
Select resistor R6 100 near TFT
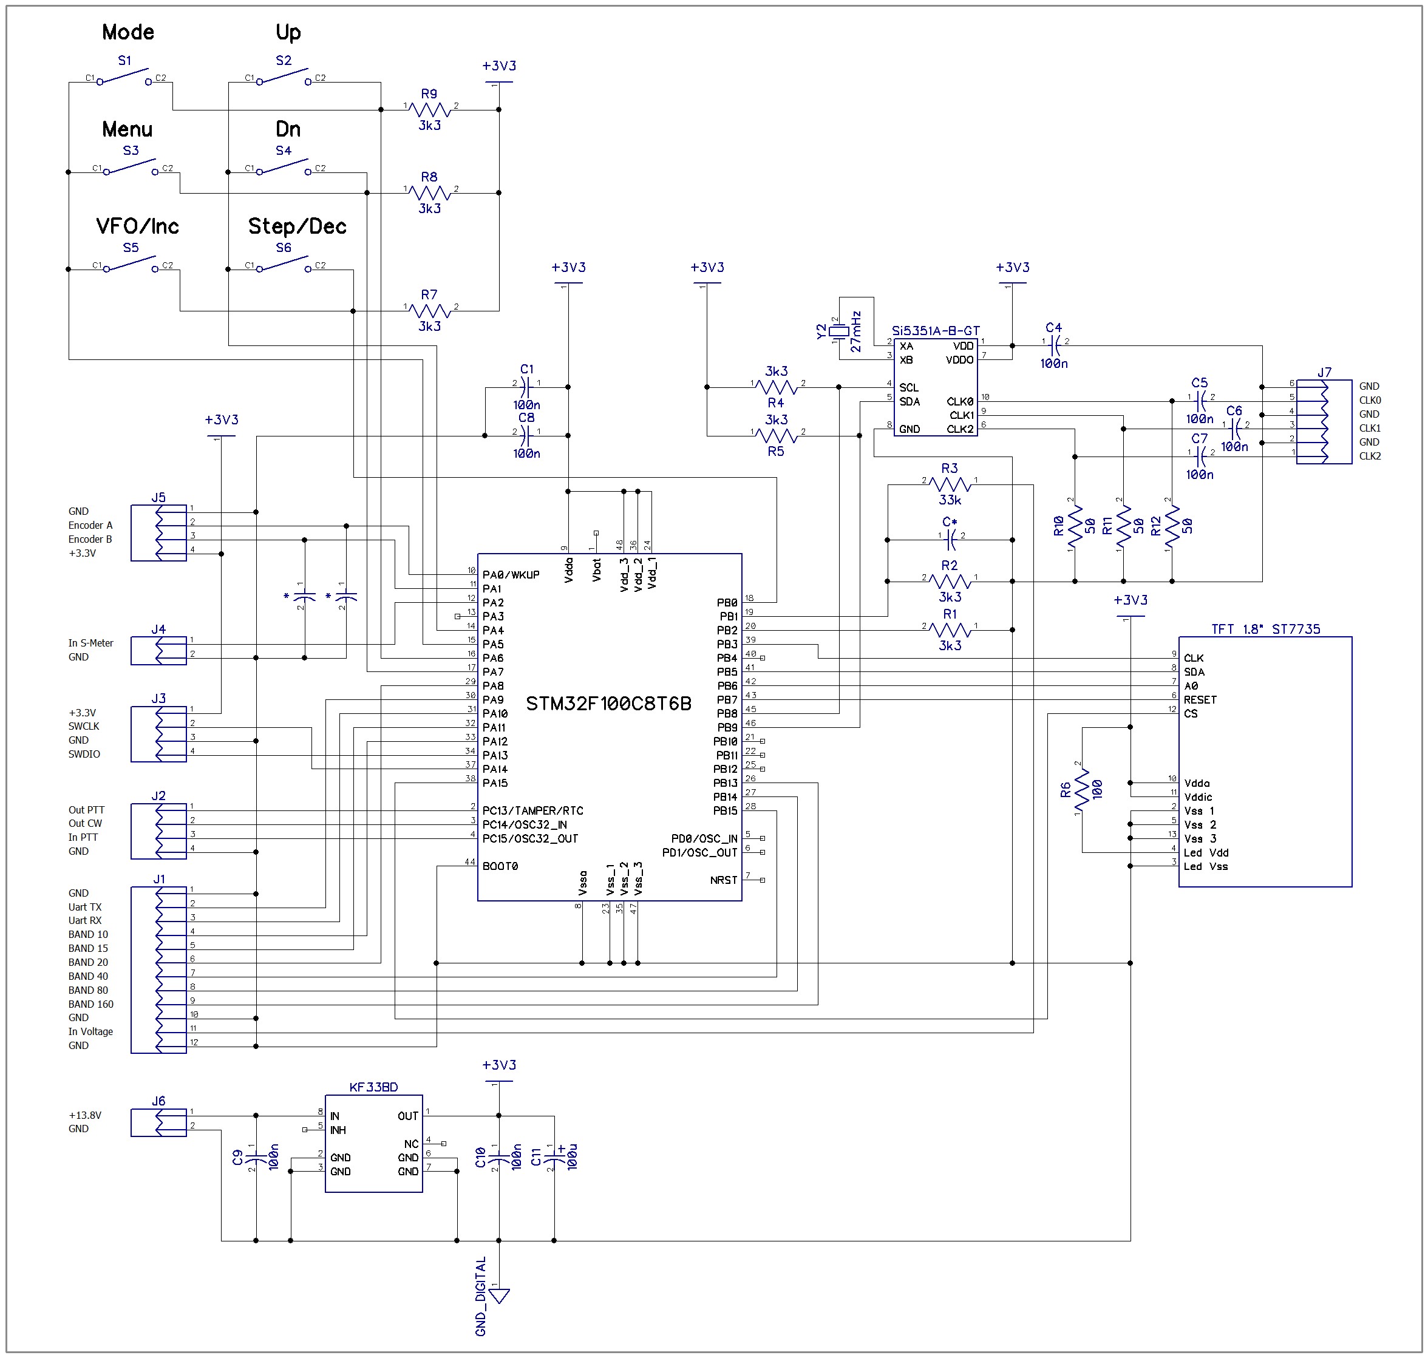point(1082,789)
